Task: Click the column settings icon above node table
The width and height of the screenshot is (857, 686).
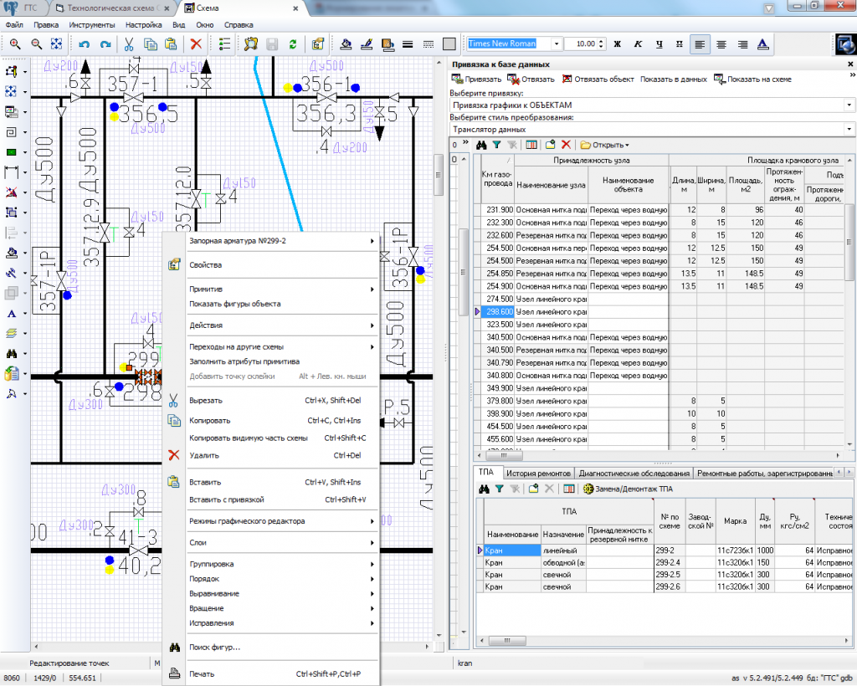Action: (x=531, y=145)
